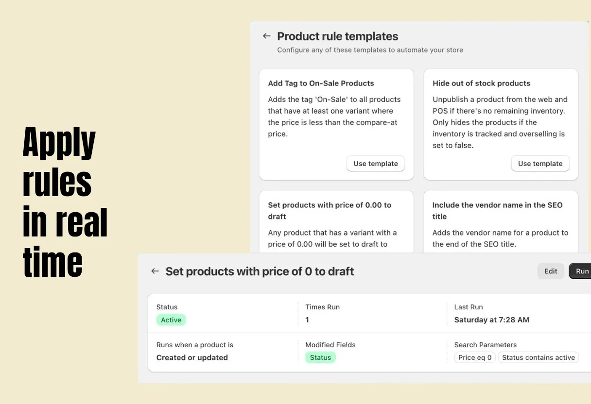Select the Status modified field badge
This screenshot has height=404, width=591.
(320, 357)
